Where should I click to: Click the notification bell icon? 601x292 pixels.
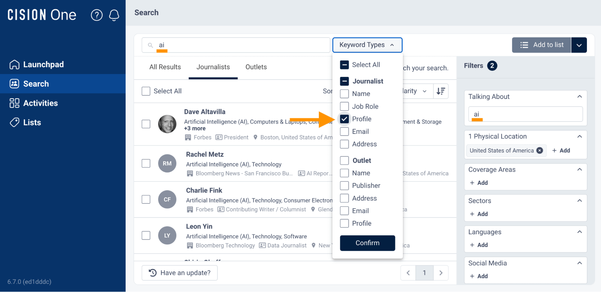[x=114, y=15]
